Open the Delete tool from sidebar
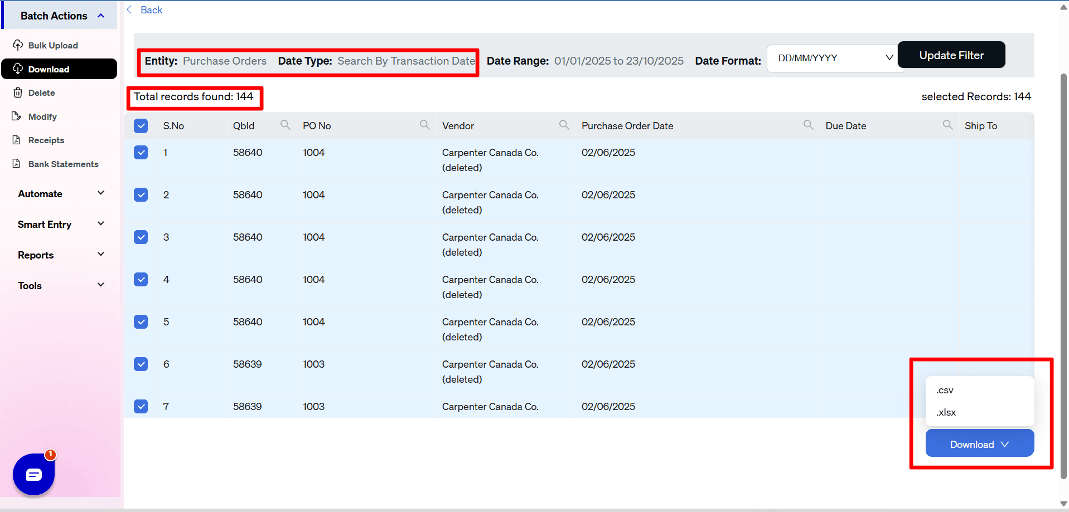This screenshot has height=512, width=1069. [18, 92]
